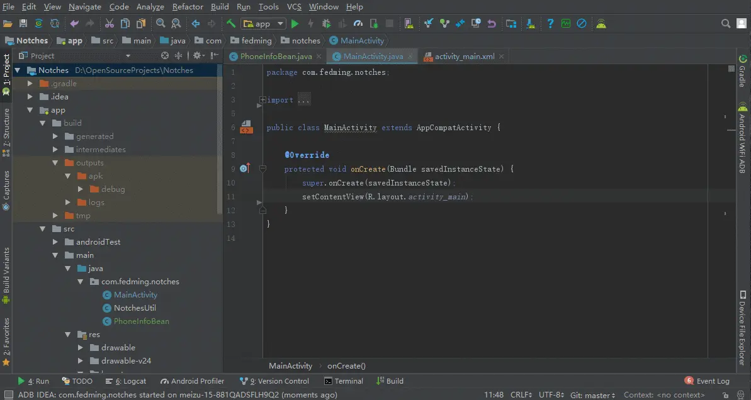Select NotchesUtil class in project tree
This screenshot has width=751, height=400.
[x=135, y=308]
